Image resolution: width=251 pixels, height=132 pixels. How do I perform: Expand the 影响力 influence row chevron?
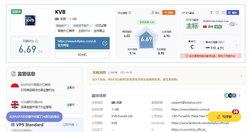[x=237, y=45]
